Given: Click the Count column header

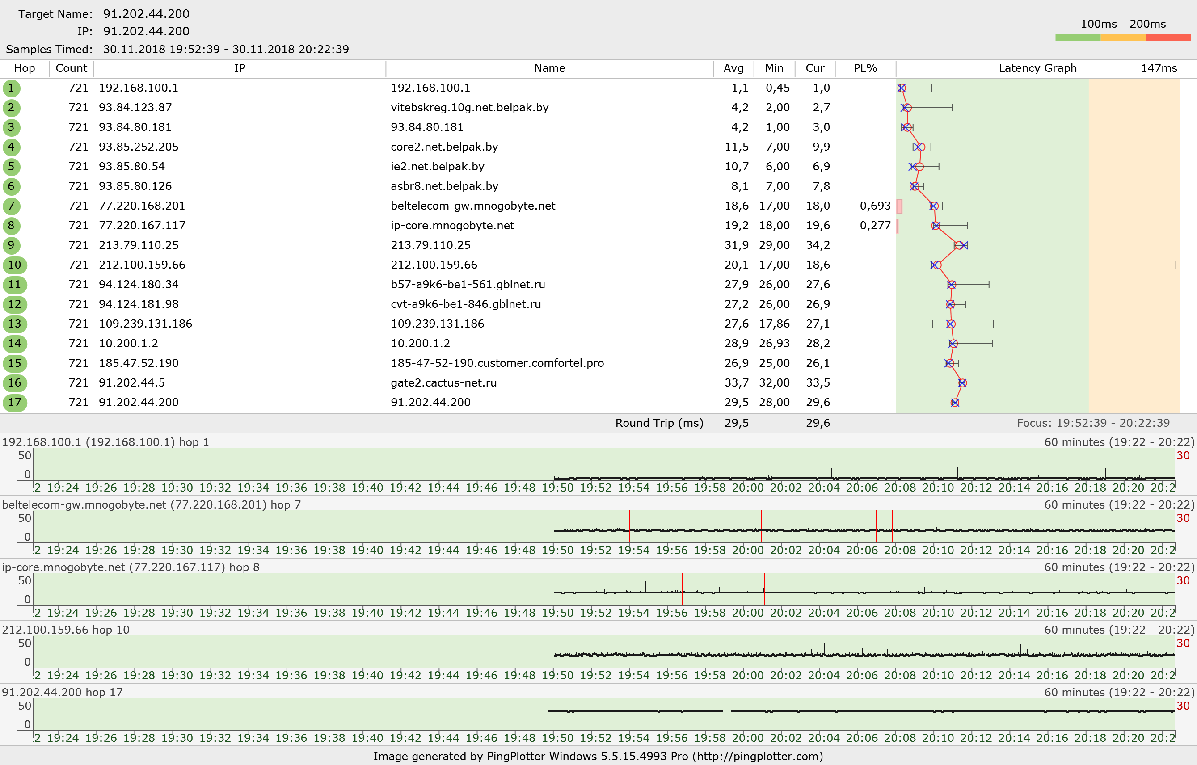Looking at the screenshot, I should click(71, 68).
